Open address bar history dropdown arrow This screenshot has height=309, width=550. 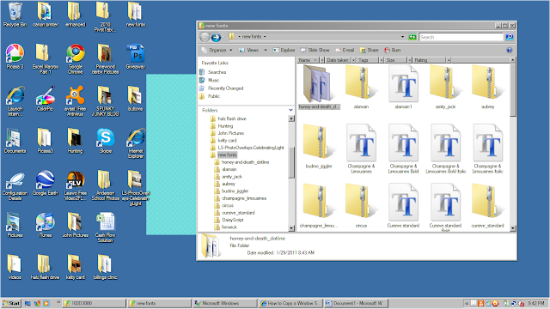coord(402,37)
